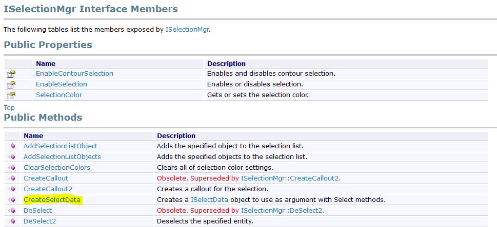This screenshot has height=227, width=497.
Task: Open the AddSelectionListObjects method link
Action: 62,157
